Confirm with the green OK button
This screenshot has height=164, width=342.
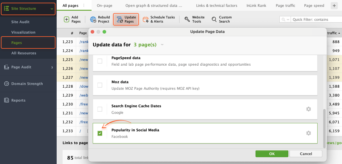tap(272, 154)
